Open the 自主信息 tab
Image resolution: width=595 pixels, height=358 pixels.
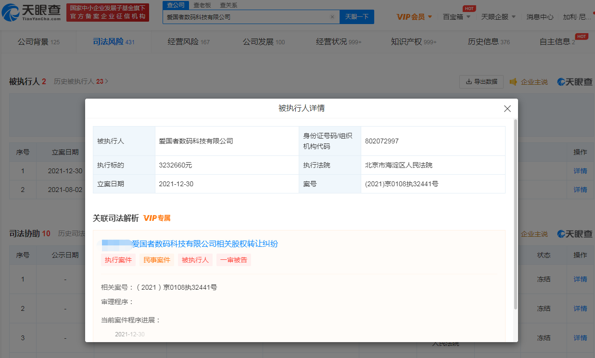click(557, 42)
